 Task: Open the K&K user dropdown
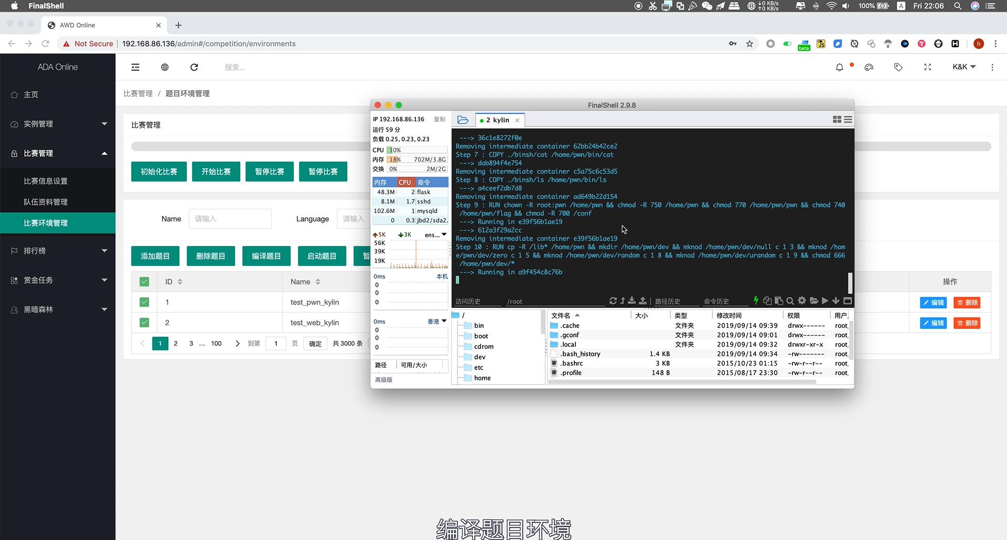tap(964, 67)
